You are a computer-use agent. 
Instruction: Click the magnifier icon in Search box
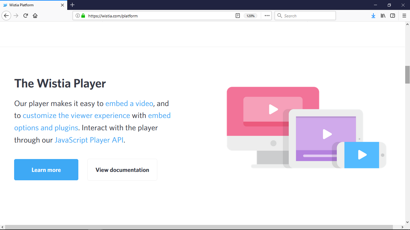pos(280,16)
